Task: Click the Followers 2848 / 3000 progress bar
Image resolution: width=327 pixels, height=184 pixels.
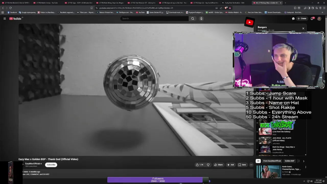Action: tap(158, 180)
